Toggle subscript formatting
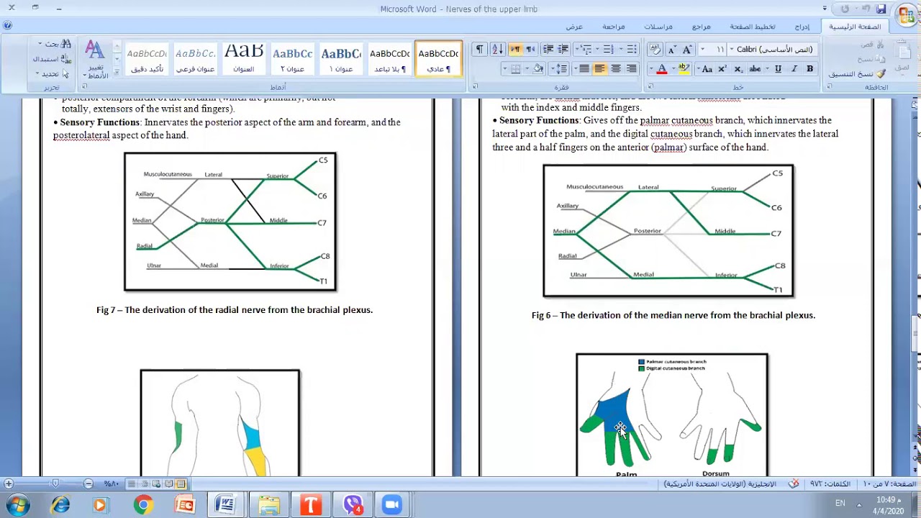This screenshot has height=518, width=921. 738,69
